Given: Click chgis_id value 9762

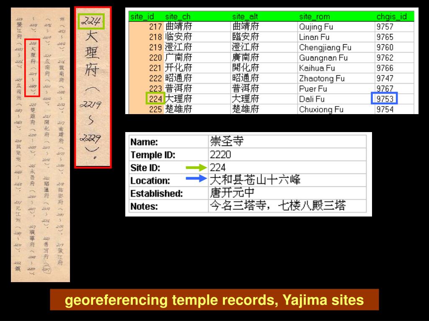Looking at the screenshot, I should 385,58.
